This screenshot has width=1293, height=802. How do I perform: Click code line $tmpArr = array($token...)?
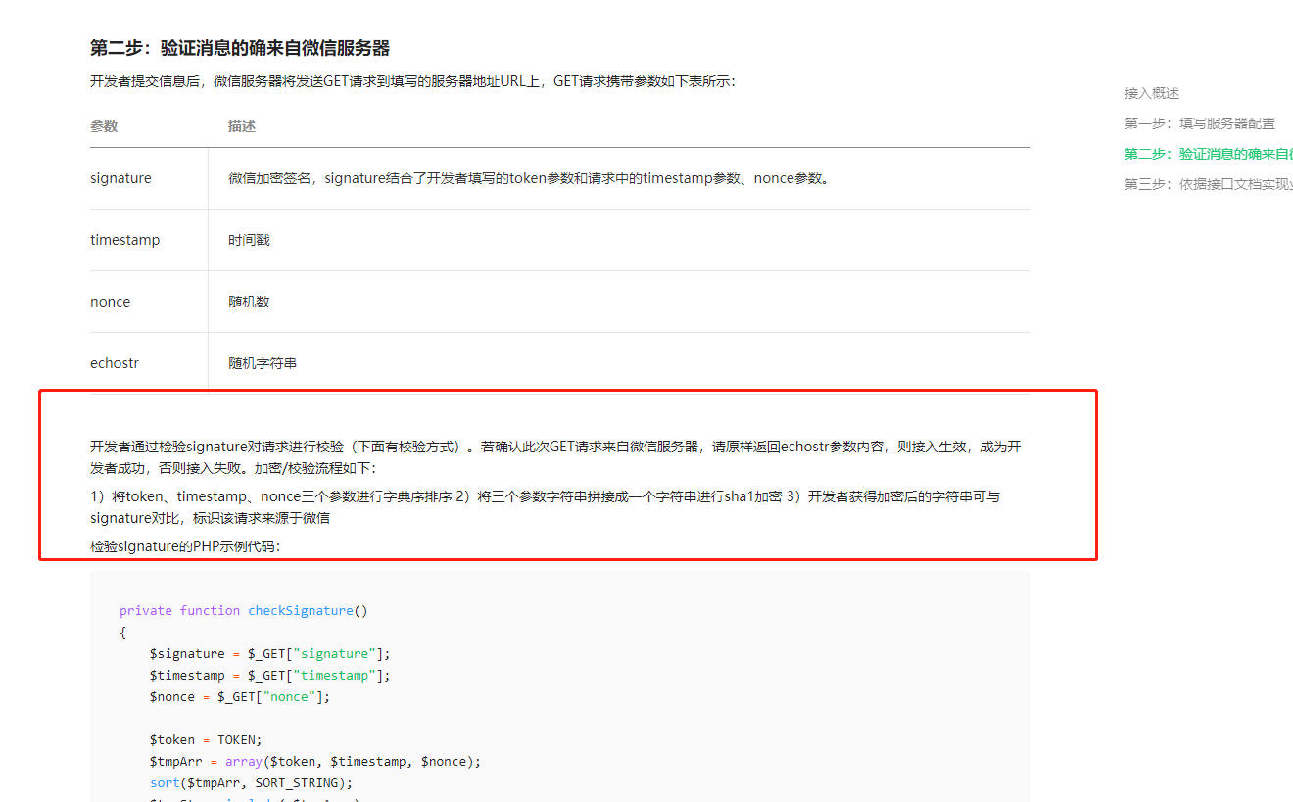coord(315,762)
